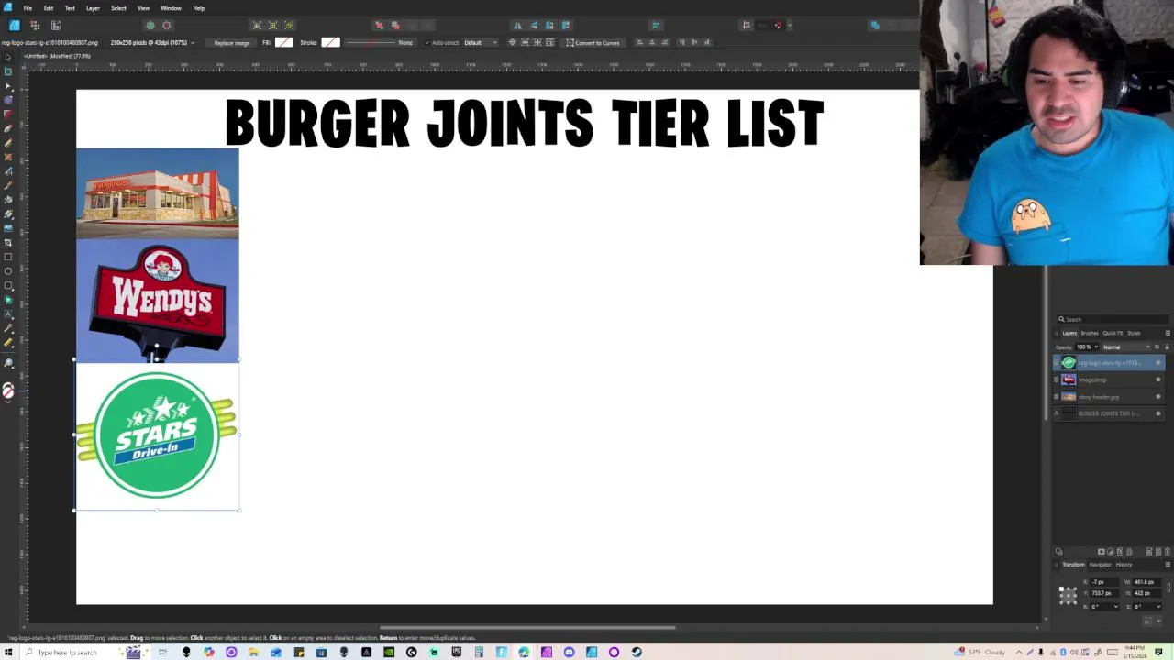The width and height of the screenshot is (1174, 660).
Task: Switch to the Brushes tab
Action: pos(1090,333)
